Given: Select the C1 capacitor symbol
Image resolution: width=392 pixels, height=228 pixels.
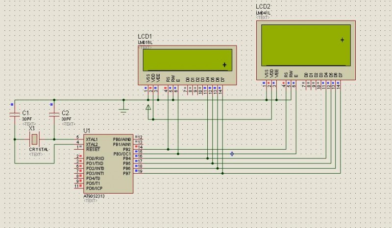Looking at the screenshot, I should tap(14, 115).
